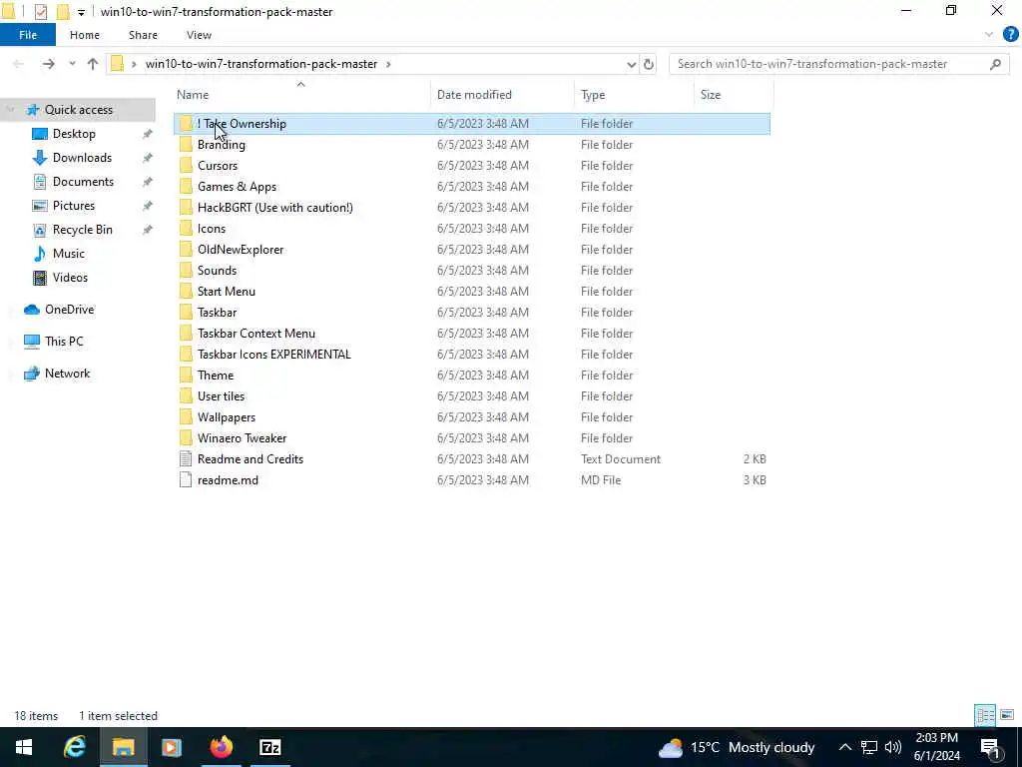The height and width of the screenshot is (767, 1022).
Task: Sort by the Name column header
Action: [x=193, y=95]
